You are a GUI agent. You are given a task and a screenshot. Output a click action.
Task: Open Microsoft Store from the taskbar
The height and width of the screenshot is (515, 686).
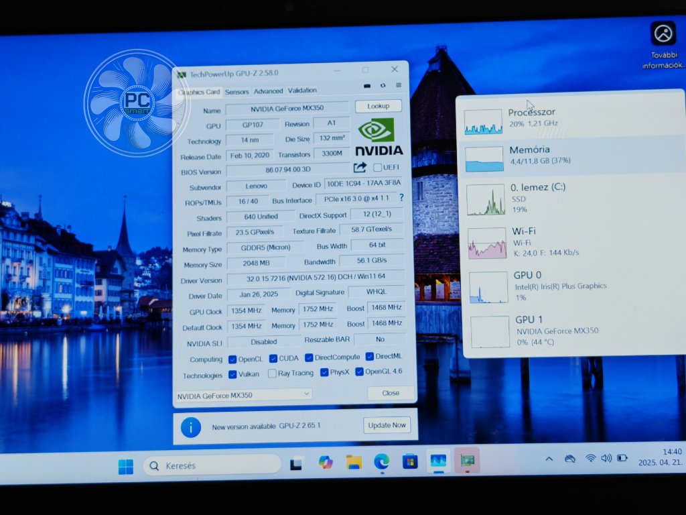click(410, 461)
